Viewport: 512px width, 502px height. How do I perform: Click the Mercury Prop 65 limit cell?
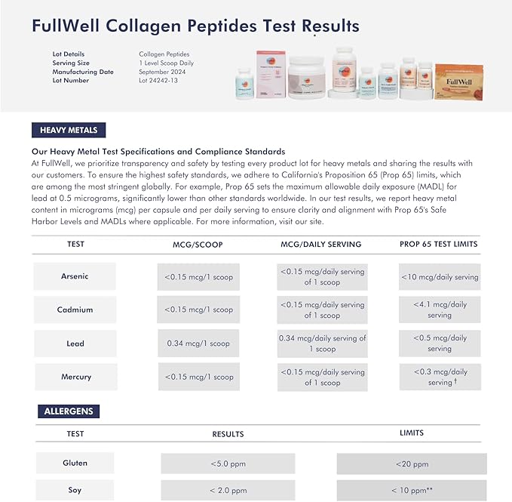coord(440,377)
